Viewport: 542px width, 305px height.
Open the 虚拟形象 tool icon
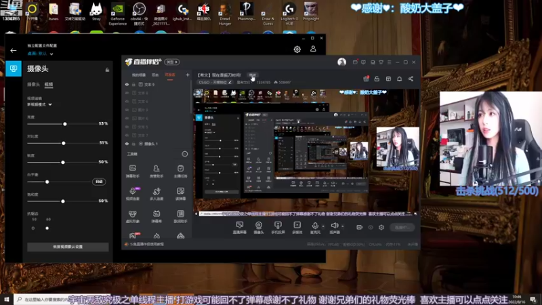coord(132,216)
